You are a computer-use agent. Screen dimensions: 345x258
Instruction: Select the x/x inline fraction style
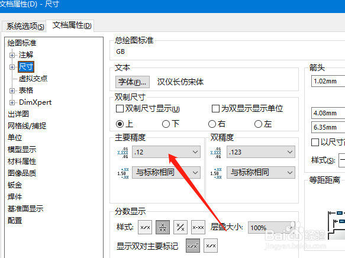145,227
